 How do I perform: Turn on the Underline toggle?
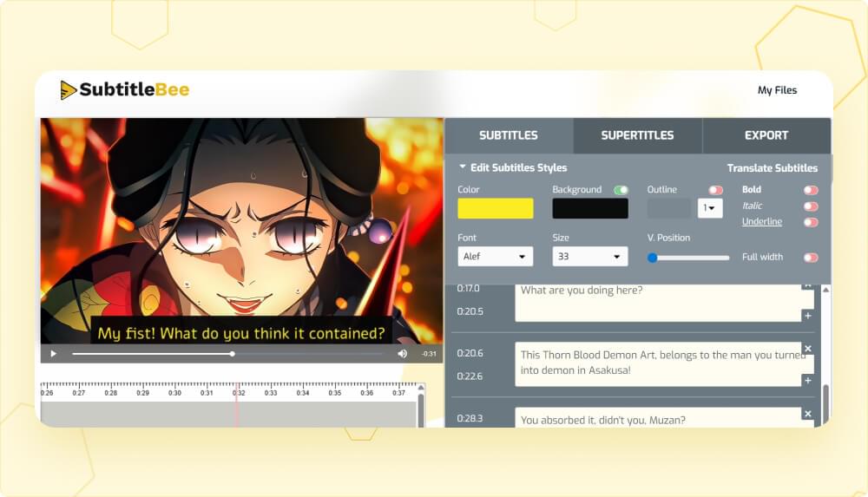coord(811,222)
